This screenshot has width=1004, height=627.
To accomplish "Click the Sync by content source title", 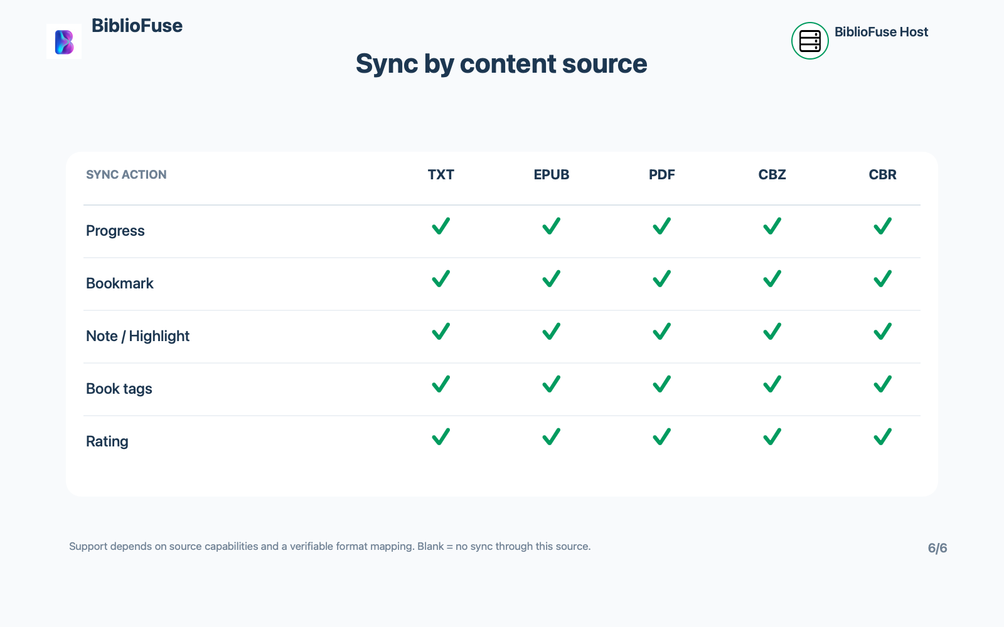I will coord(501,64).
